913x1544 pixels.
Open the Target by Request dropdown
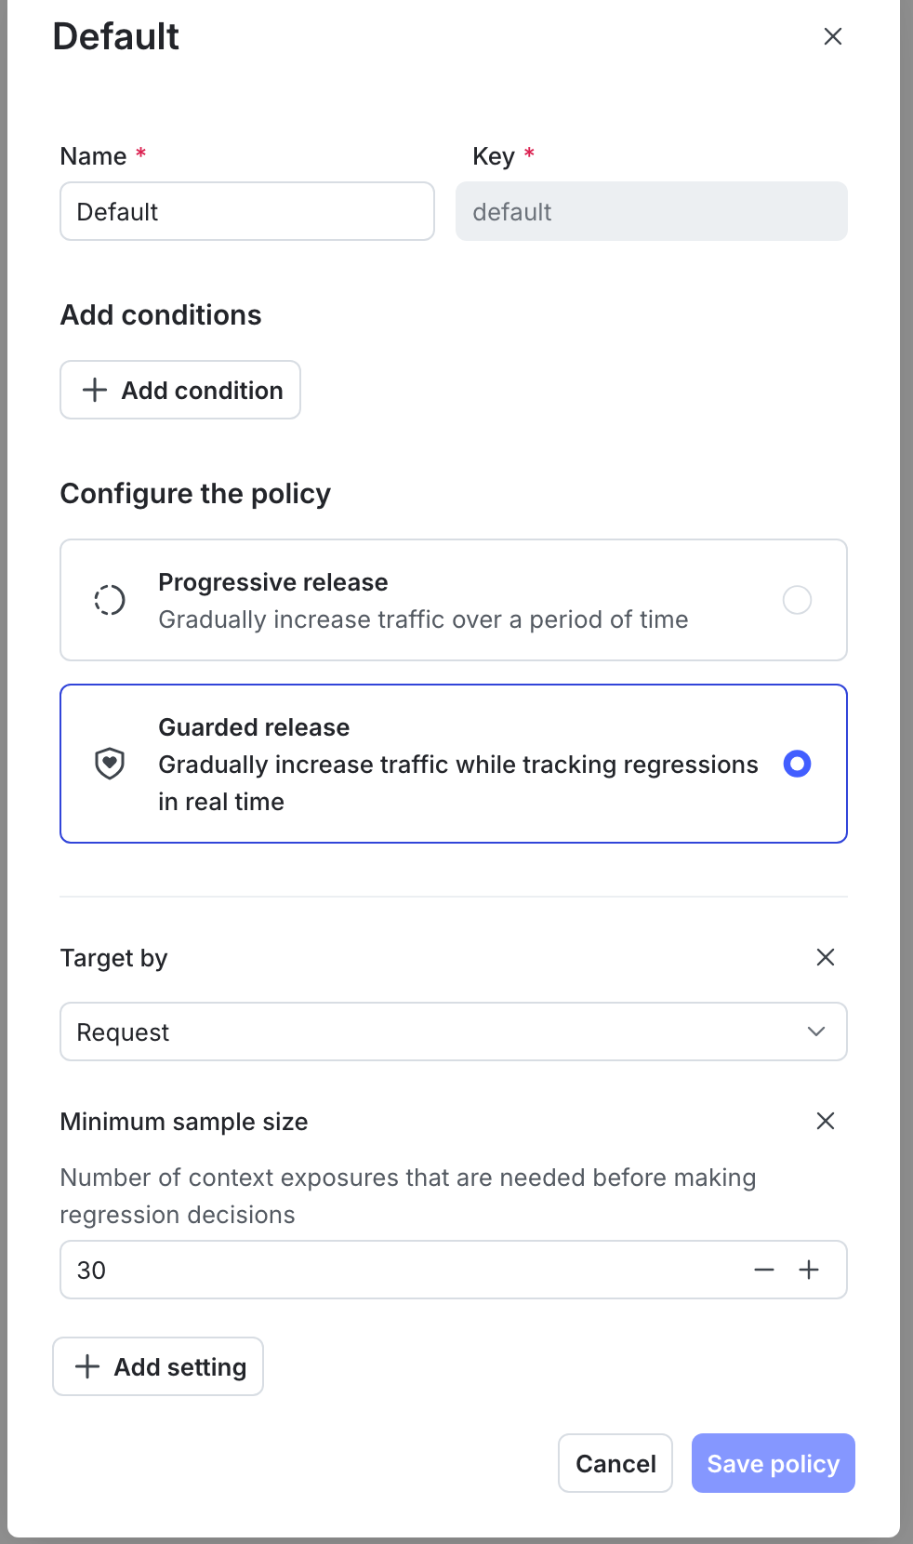point(454,1032)
